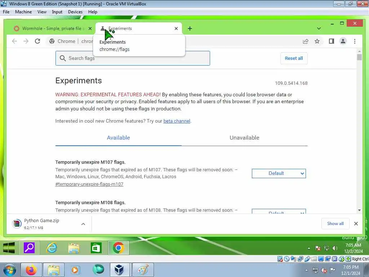Viewport: 369px width, 277px height.
Task: Reload the Experiments page in Chrome
Action: tap(37, 41)
